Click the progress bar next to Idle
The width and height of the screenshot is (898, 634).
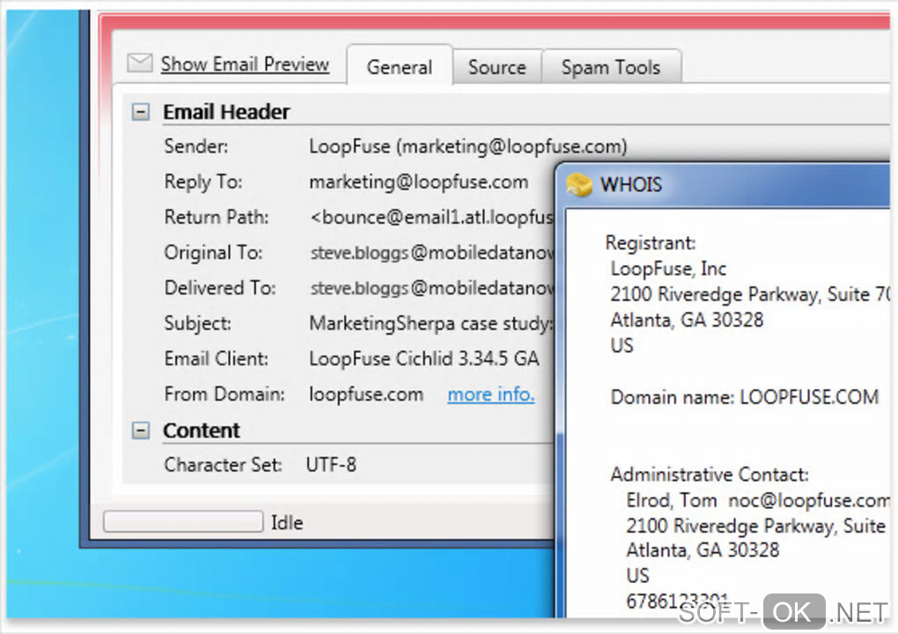click(183, 521)
